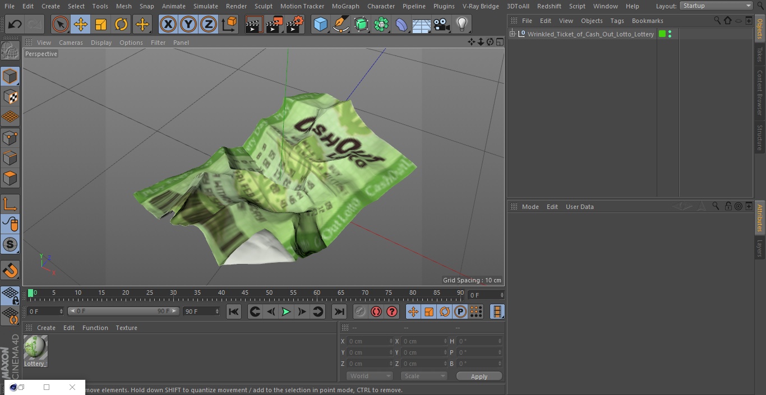
Task: Open the material manager Texture menu
Action: 126,328
